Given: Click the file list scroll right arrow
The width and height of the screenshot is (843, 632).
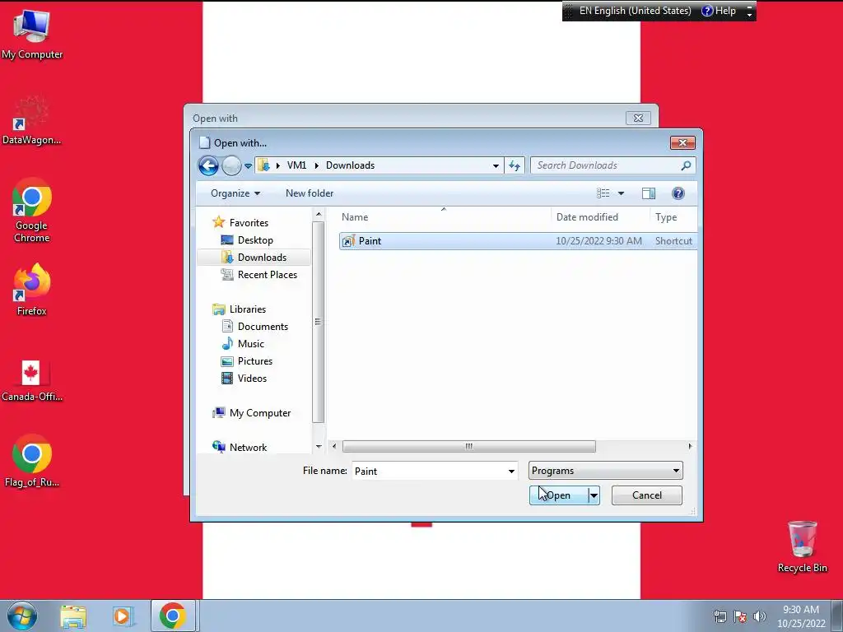Looking at the screenshot, I should (x=691, y=447).
